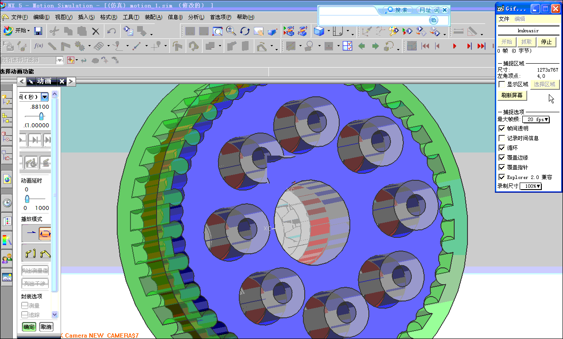Open 录制尺寸 100% dropdown
Screen dimensions: 563x339
click(x=531, y=186)
